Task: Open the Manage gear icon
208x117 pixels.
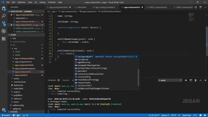Action: coord(4,110)
